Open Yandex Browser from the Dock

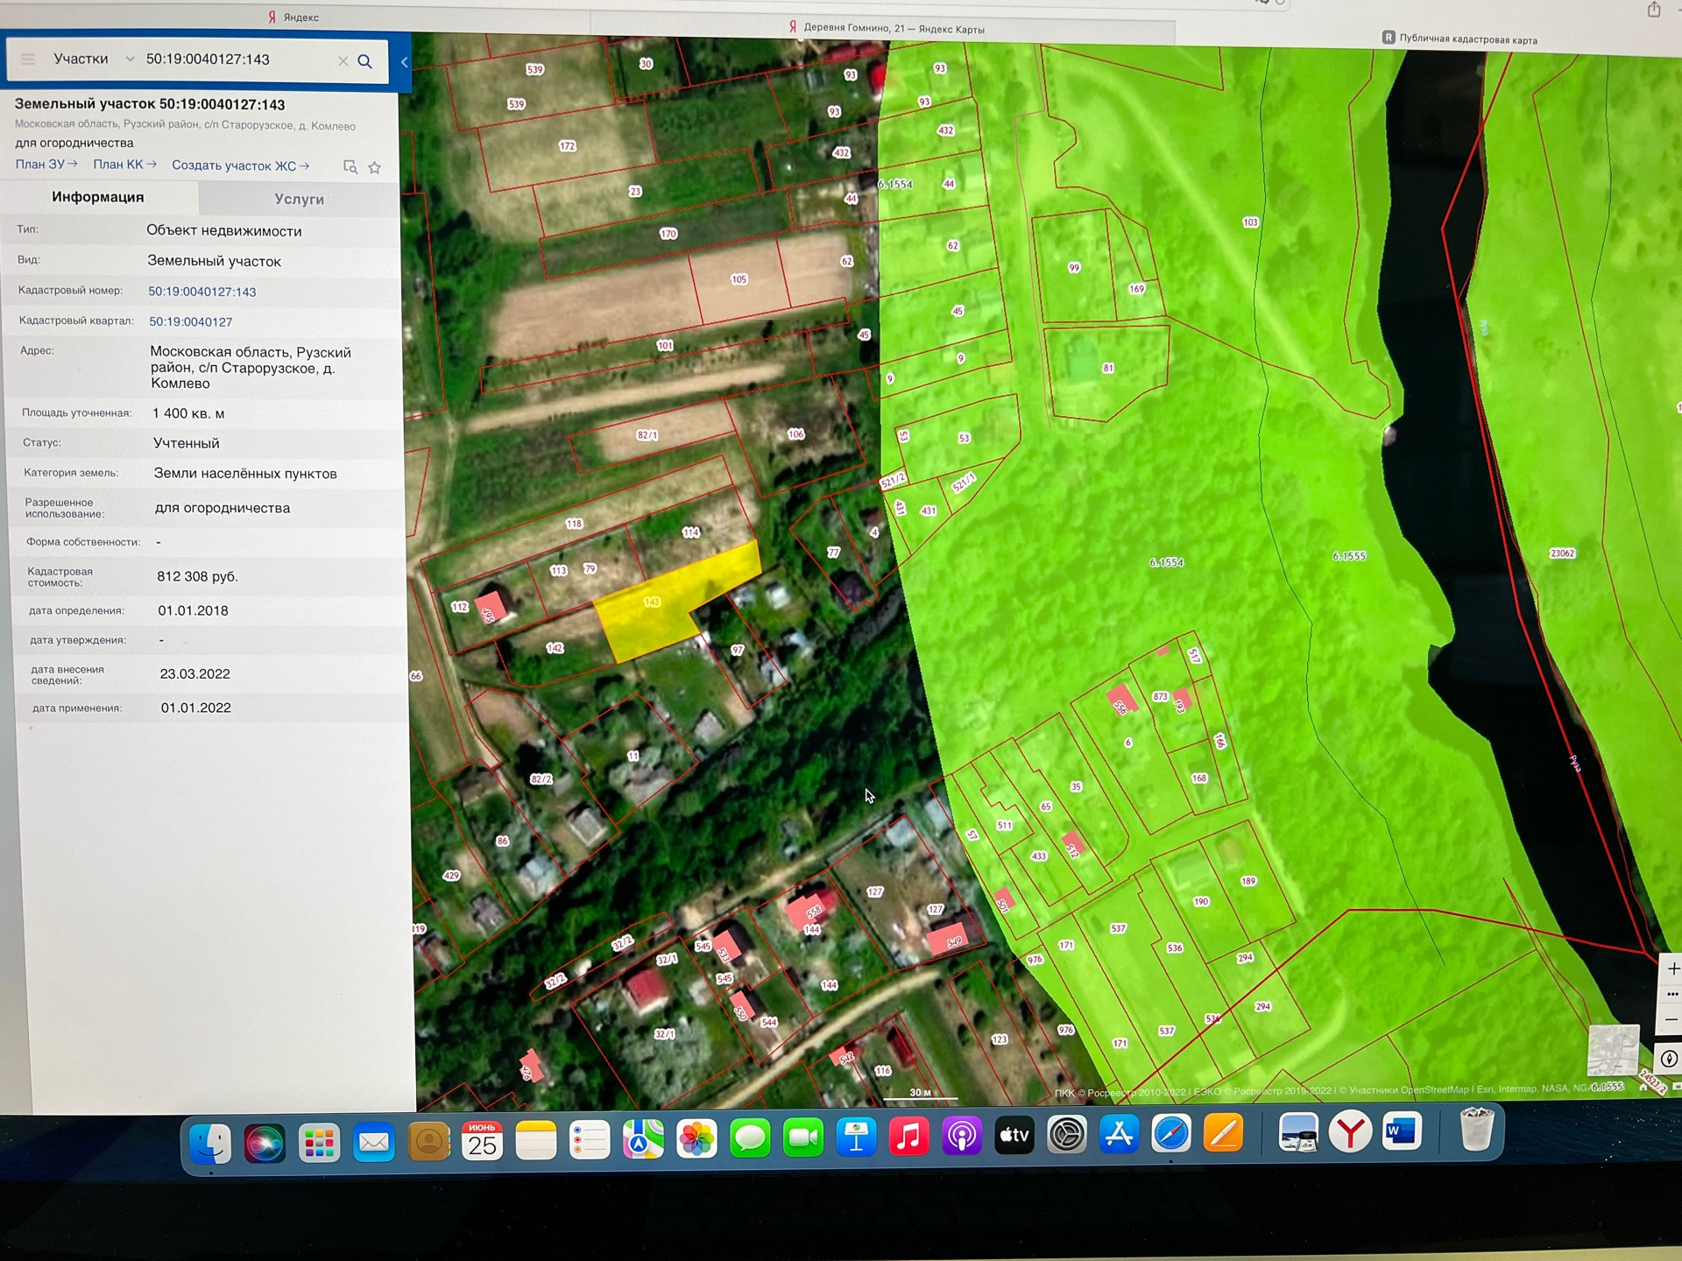[x=1349, y=1133]
